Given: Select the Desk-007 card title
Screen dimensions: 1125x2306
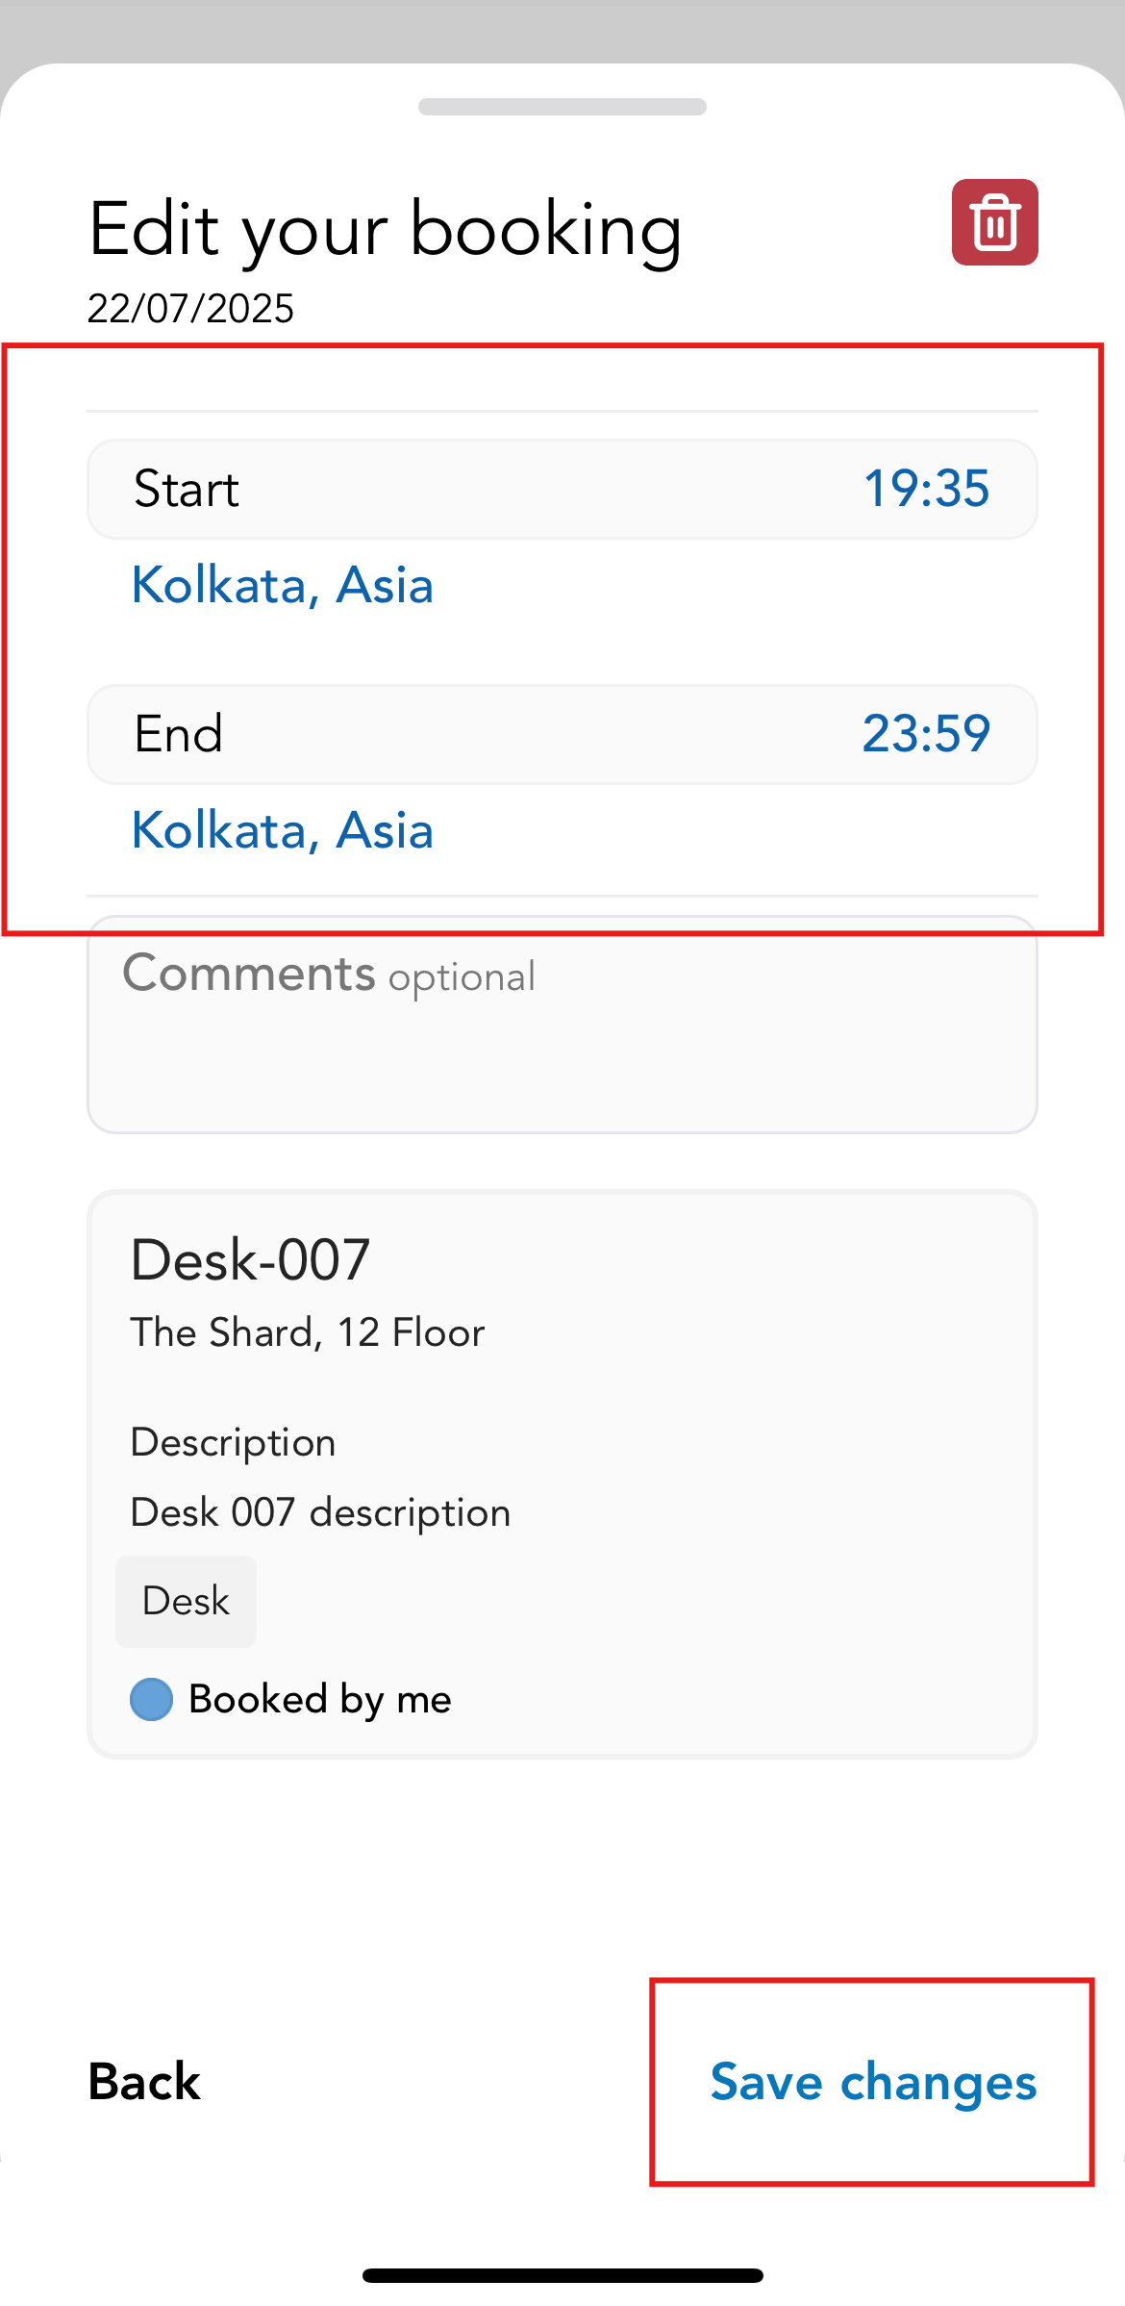Looking at the screenshot, I should click(x=250, y=1260).
